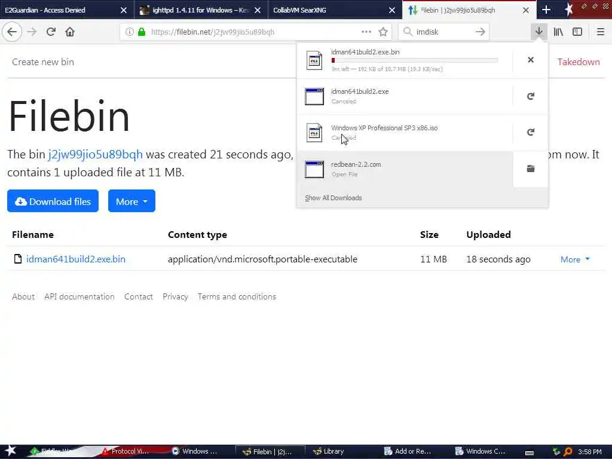Click the '11 MB' size cell
This screenshot has width=612, height=459.
click(433, 259)
